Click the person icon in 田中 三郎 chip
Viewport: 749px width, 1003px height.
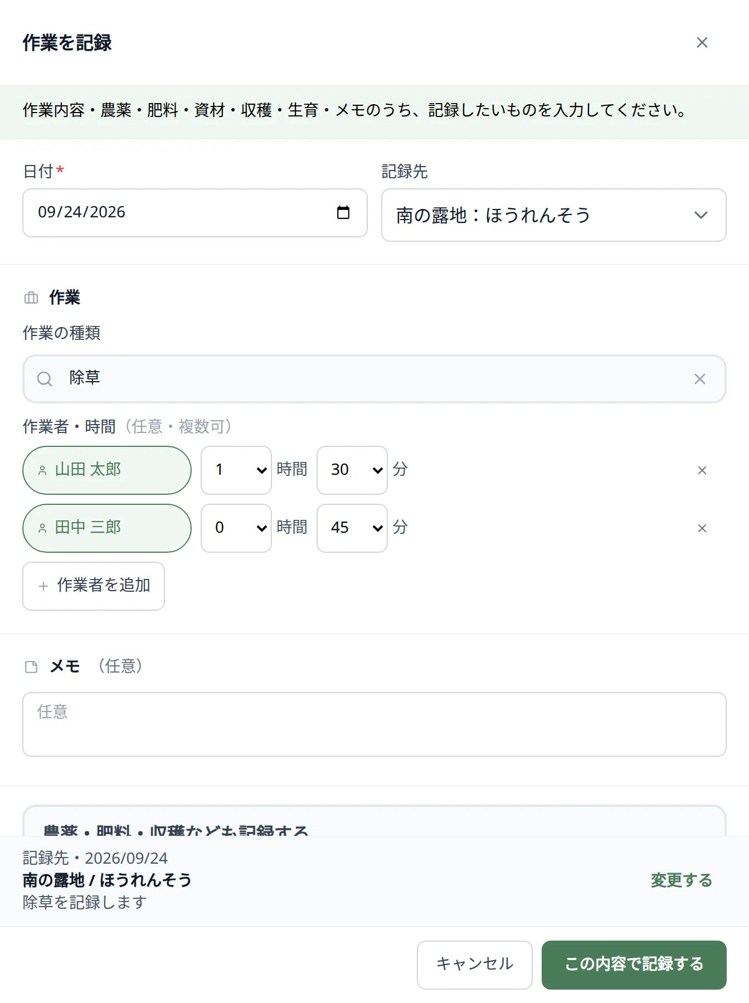point(42,529)
